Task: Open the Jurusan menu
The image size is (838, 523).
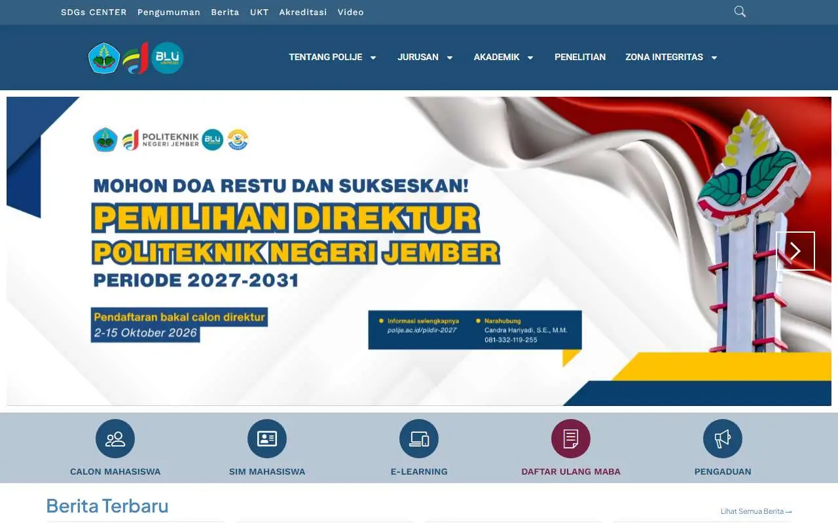Action: pos(418,57)
